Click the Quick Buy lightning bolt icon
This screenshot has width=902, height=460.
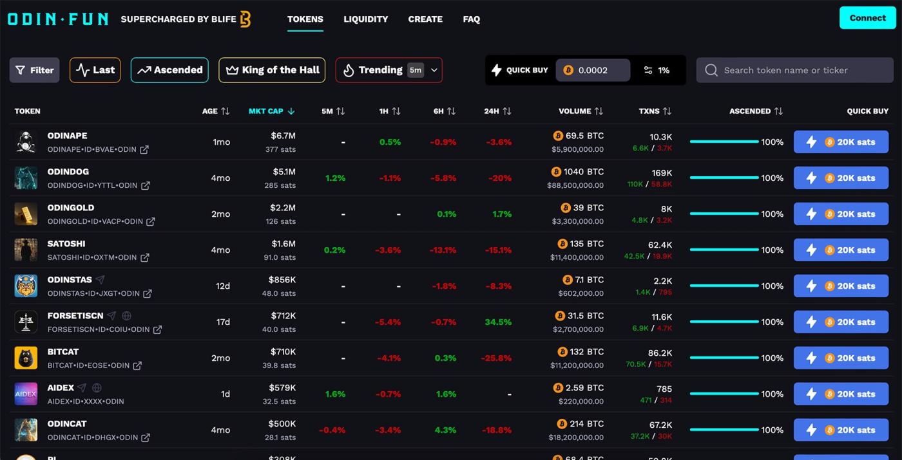(x=498, y=70)
